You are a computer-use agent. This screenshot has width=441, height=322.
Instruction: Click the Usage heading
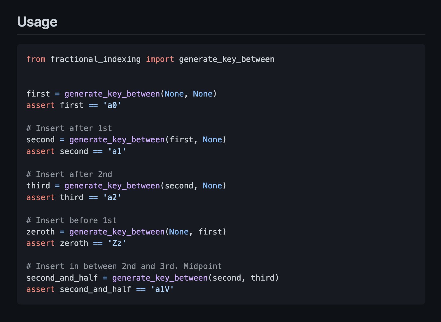click(37, 22)
